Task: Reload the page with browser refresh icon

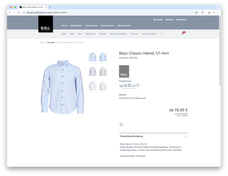Action: tap(19, 12)
